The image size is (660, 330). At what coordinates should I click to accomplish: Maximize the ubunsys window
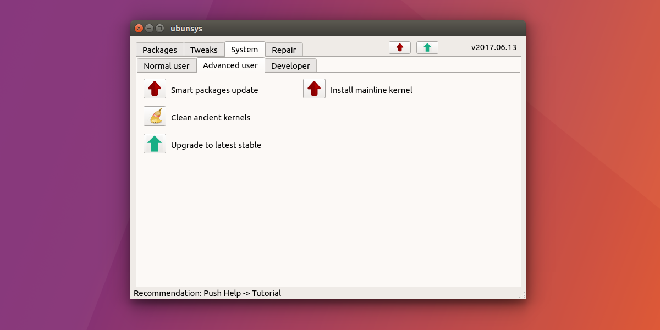pos(159,28)
